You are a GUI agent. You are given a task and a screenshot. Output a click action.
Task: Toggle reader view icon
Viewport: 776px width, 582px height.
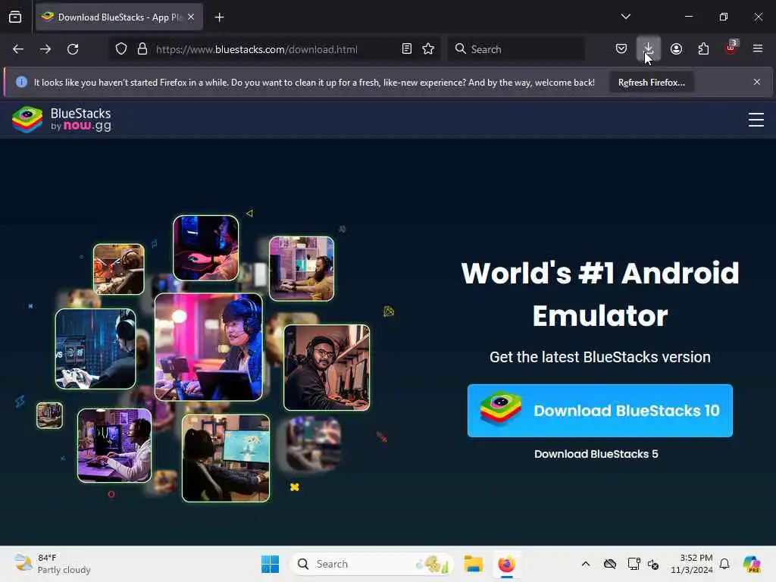pos(407,48)
